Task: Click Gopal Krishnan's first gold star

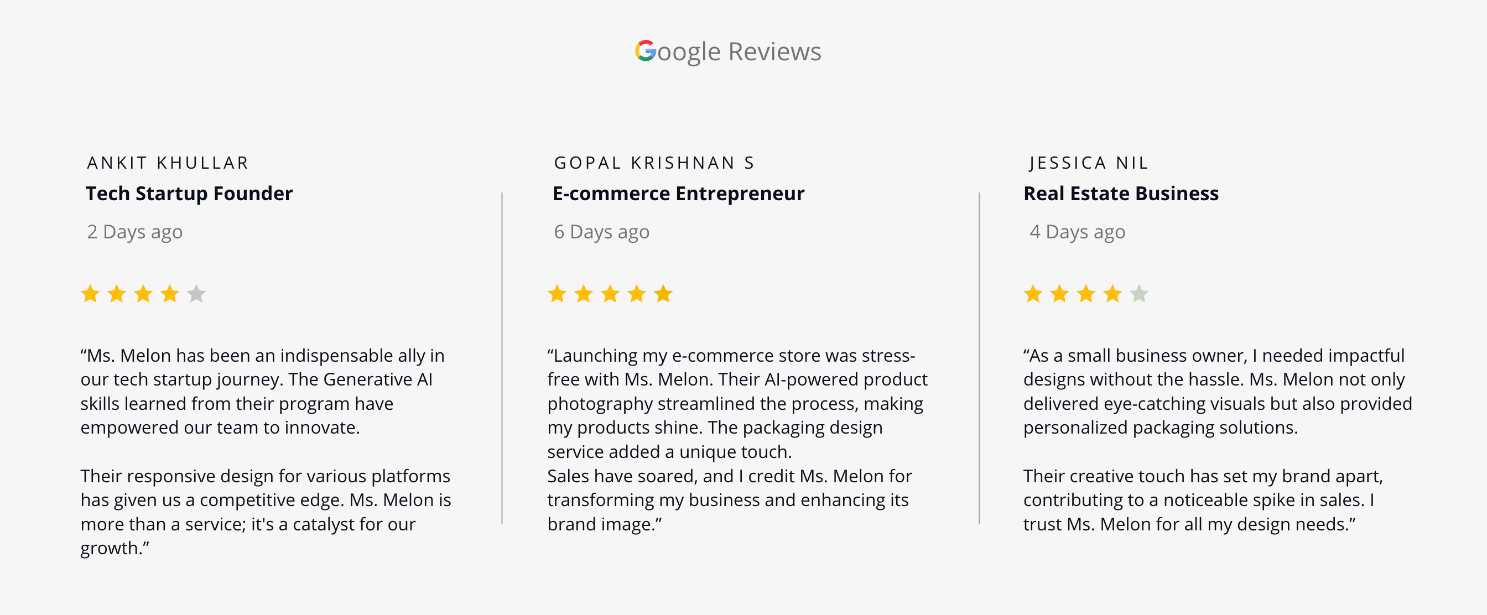Action: pyautogui.click(x=557, y=294)
